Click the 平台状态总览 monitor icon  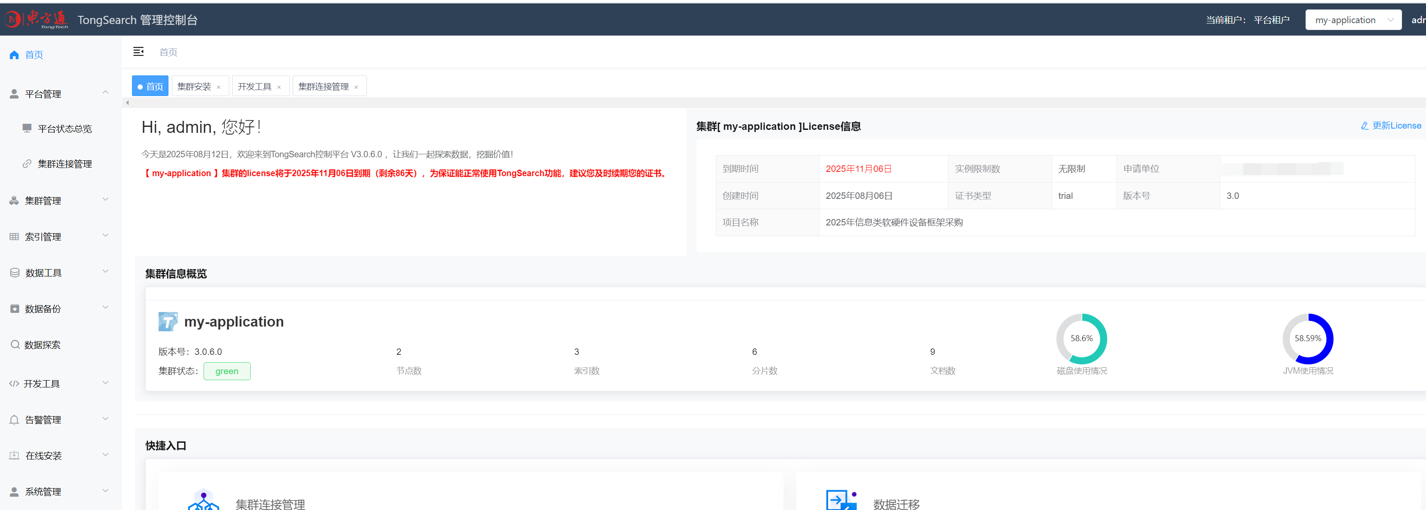pos(27,129)
